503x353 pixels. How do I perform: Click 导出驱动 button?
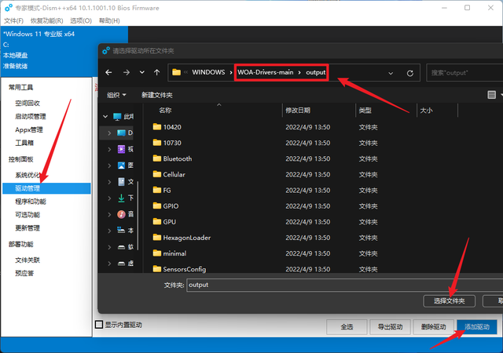pyautogui.click(x=390, y=327)
